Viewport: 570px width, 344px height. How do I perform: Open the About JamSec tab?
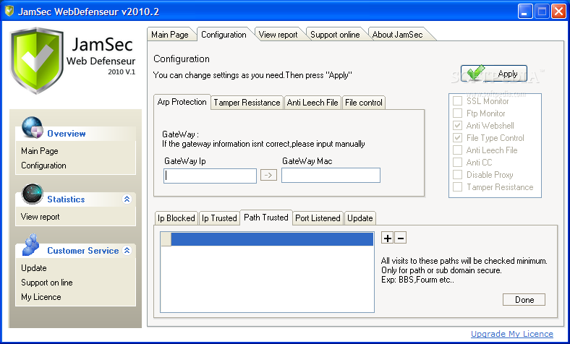398,35
